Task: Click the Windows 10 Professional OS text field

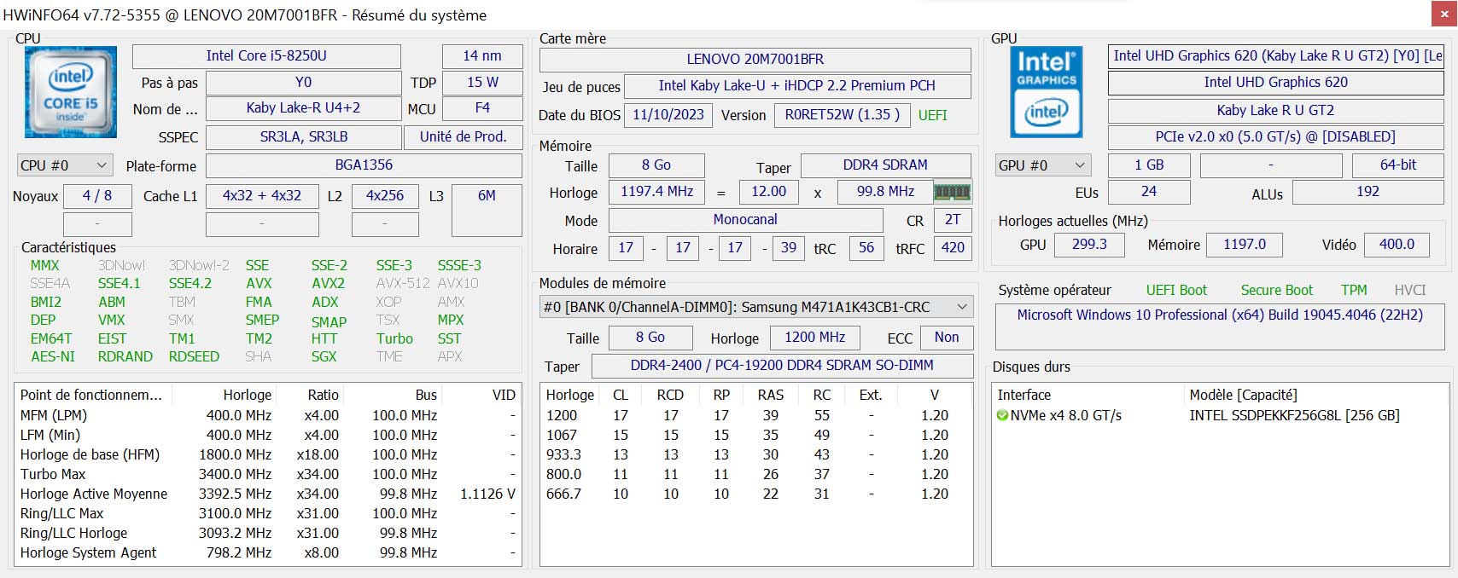Action: [x=1220, y=315]
